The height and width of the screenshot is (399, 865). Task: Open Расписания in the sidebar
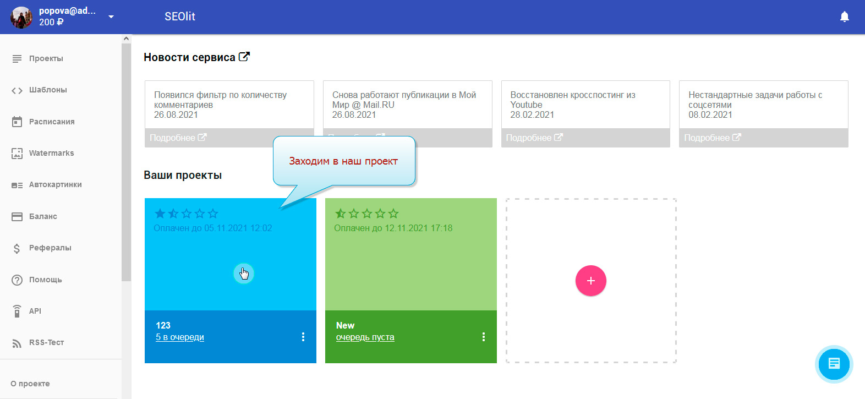pos(52,122)
